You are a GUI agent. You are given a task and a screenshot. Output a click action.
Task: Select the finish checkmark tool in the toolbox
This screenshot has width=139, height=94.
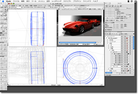coord(5,22)
